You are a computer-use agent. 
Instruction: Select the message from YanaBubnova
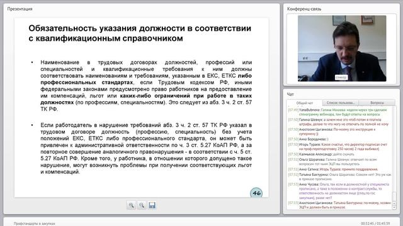pos(338,112)
